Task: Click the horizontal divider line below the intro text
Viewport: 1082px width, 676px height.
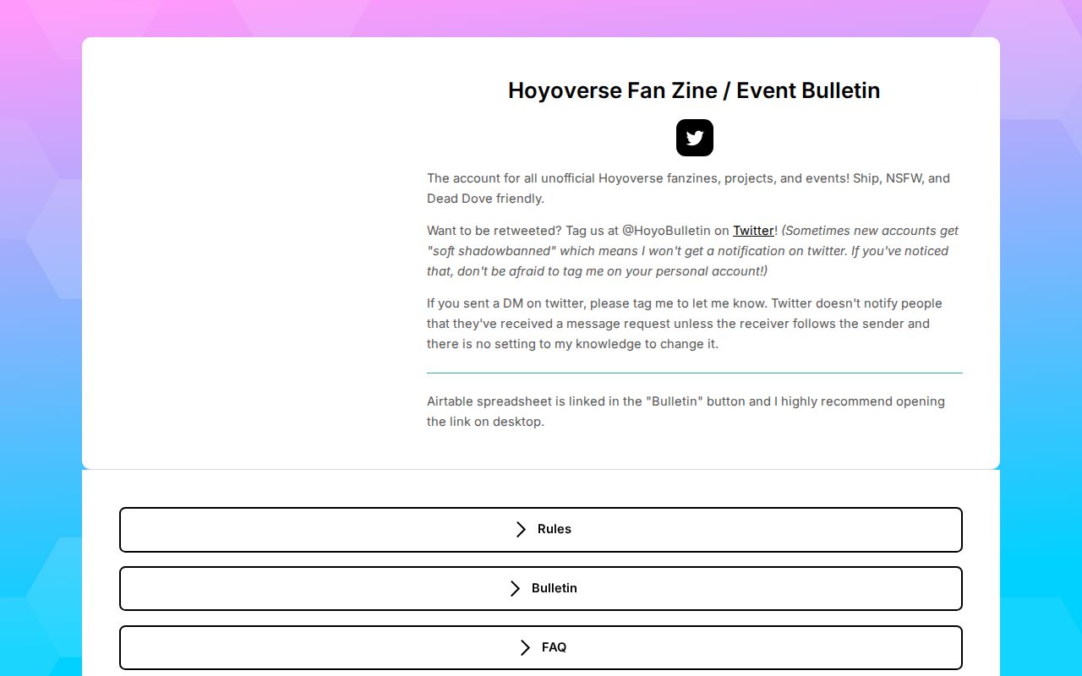Action: pos(694,372)
